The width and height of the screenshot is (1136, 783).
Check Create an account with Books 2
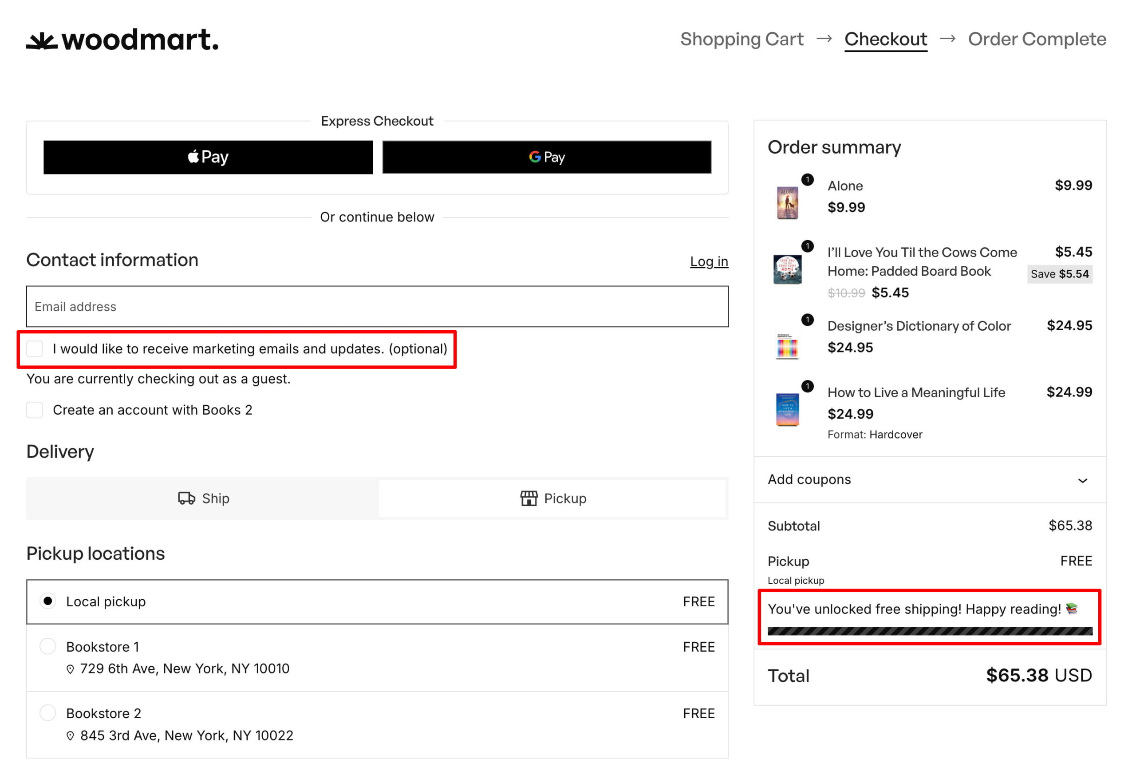coord(35,410)
